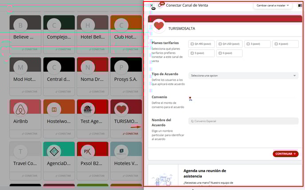
Task: Click the Tipo de Acuerdo heading
Action: click(165, 74)
